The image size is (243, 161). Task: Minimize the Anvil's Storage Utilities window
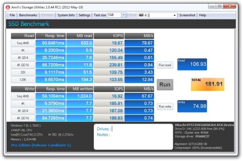coord(212,6)
